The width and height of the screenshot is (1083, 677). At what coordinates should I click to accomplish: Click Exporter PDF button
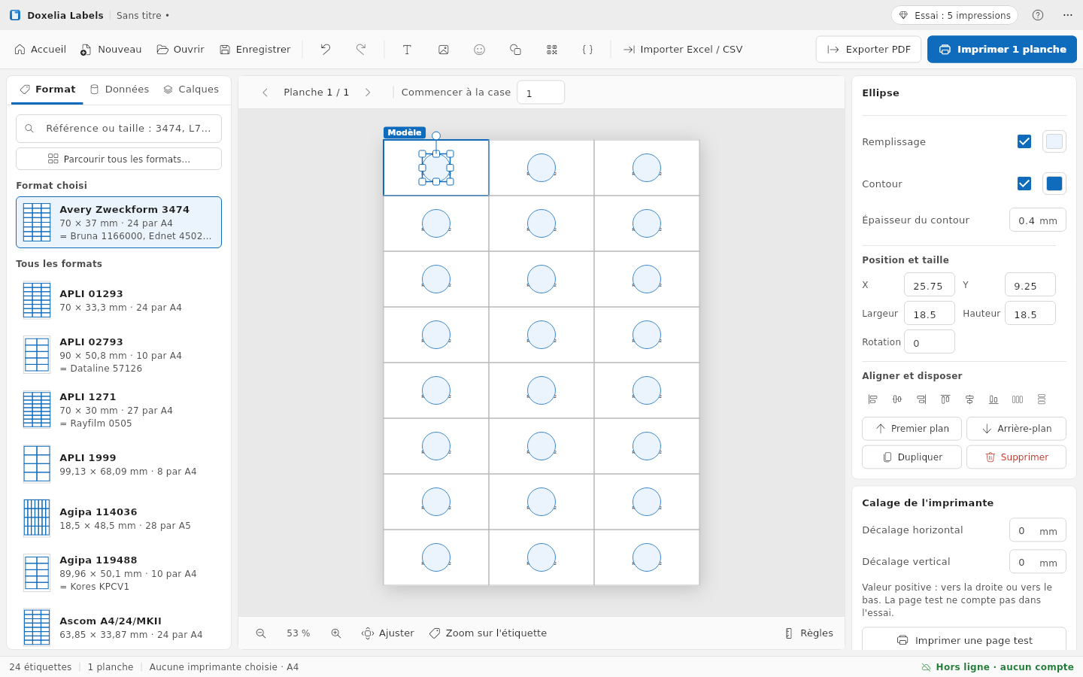click(869, 50)
